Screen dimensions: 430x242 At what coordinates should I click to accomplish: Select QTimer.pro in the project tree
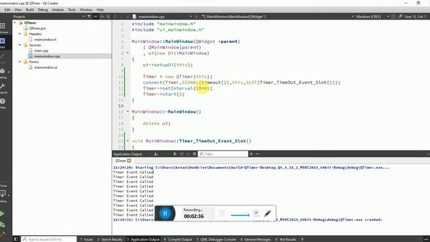coord(38,28)
